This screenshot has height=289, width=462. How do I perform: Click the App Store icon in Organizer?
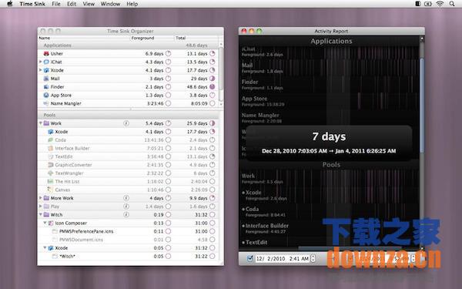click(x=46, y=96)
